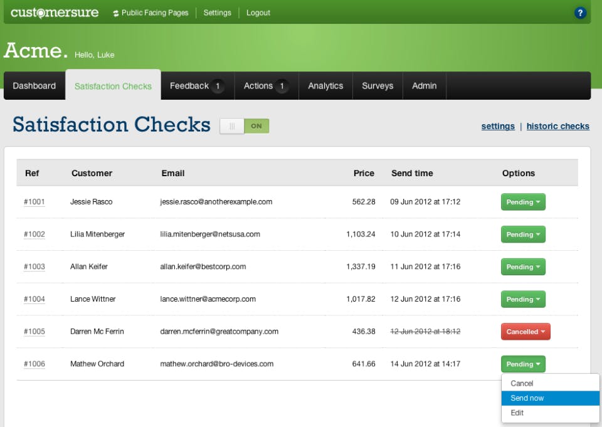The width and height of the screenshot is (602, 427).
Task: Select the Satisfaction Checks tab
Action: (114, 86)
